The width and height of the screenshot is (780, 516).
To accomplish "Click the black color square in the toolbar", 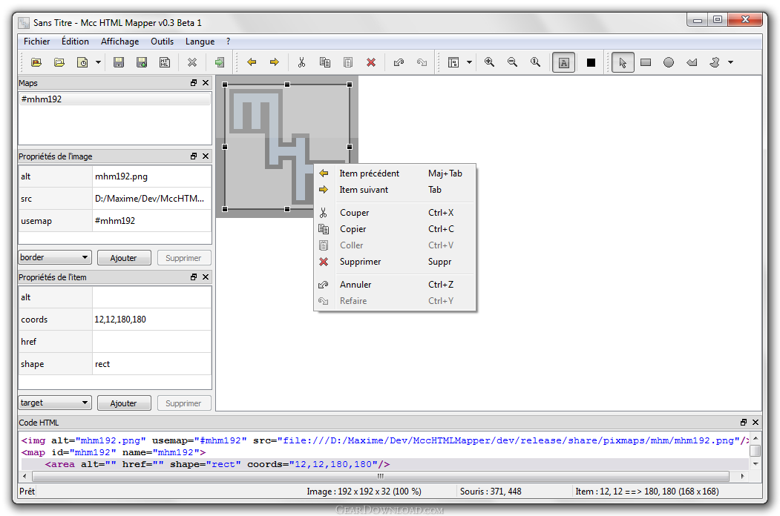I will coord(591,62).
